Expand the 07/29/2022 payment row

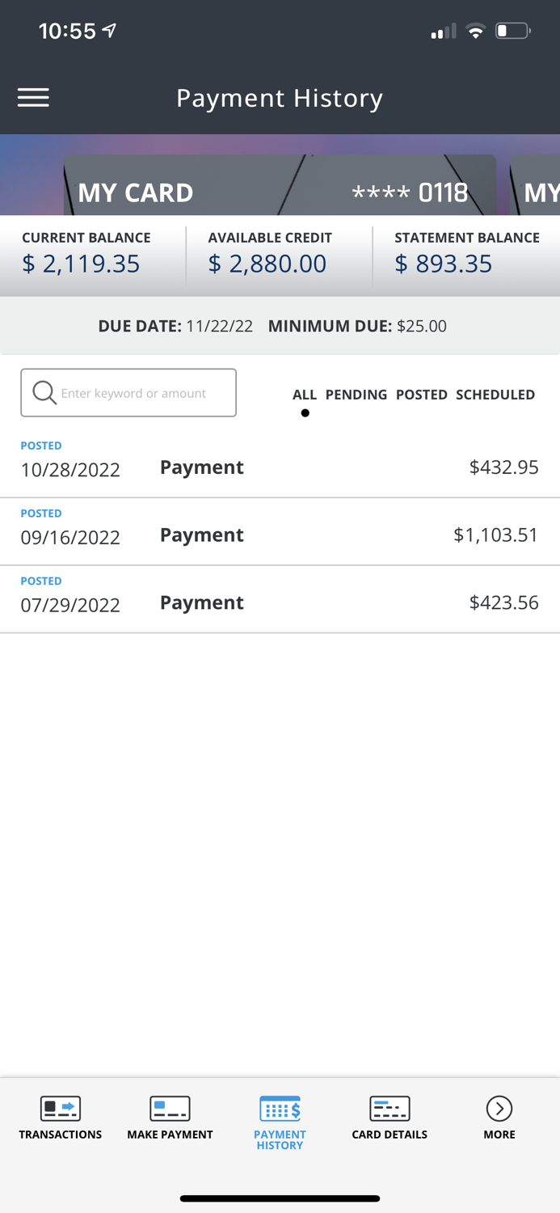click(280, 602)
